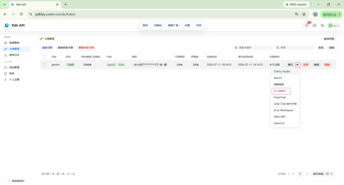Close the Pdh API browser tab
344x185 pixels.
(58, 5)
